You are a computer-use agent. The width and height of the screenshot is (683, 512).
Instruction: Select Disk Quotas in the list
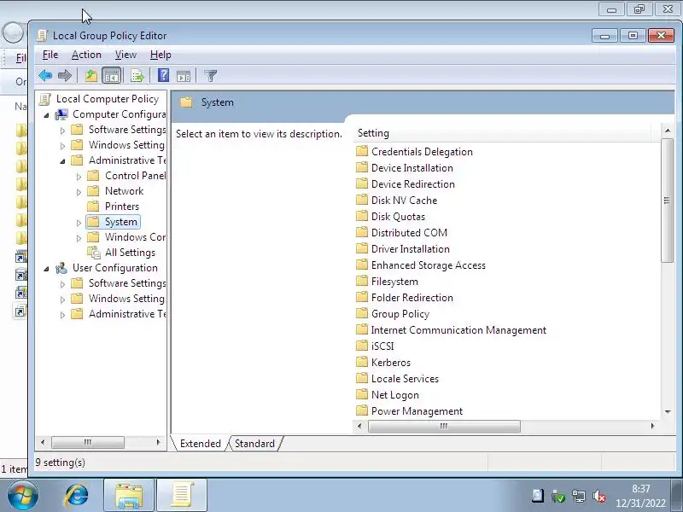(x=398, y=217)
